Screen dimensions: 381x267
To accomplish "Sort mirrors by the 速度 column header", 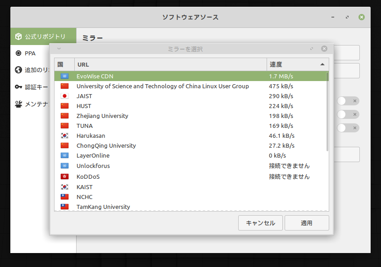I will click(298, 65).
